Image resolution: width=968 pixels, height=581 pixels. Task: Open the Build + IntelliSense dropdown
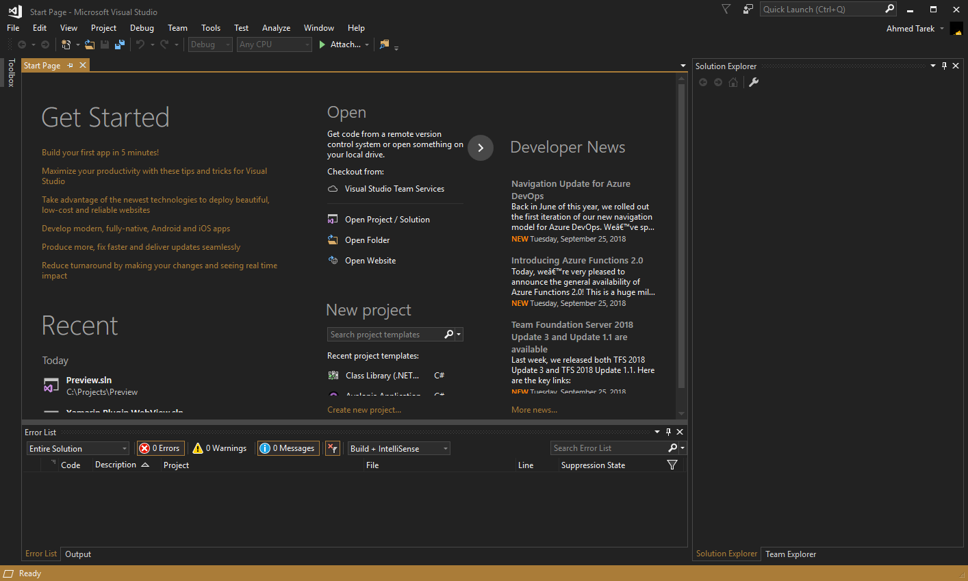[399, 448]
